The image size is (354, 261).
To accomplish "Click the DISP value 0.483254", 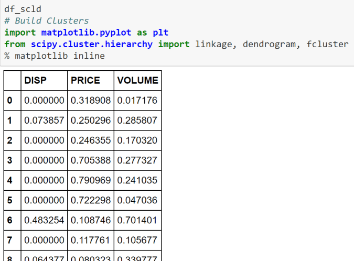I will (45, 221).
